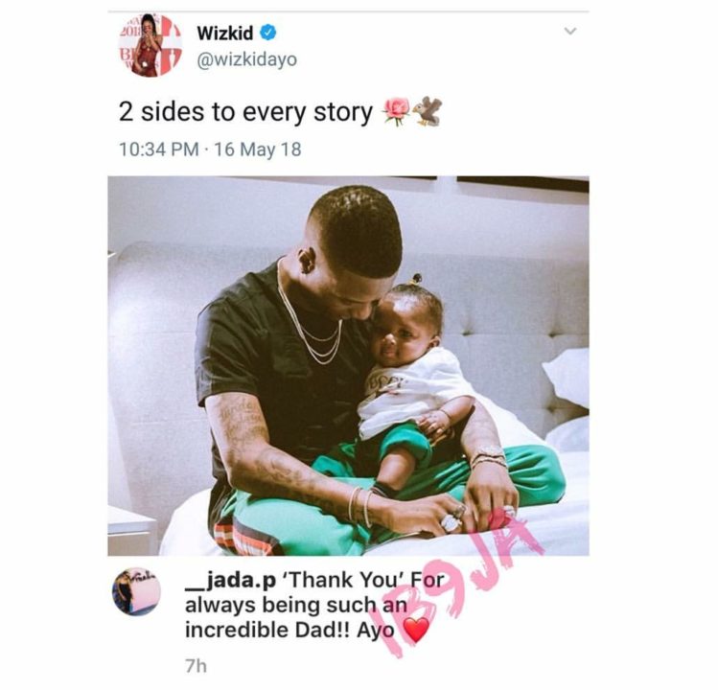718x690 pixels.
Task: Click the bird emoji in tweet
Action: [x=427, y=111]
